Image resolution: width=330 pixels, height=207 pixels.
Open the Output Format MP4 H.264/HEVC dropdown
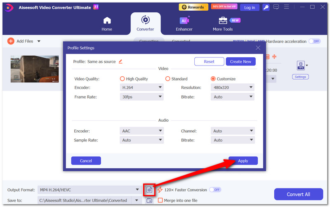(89, 190)
